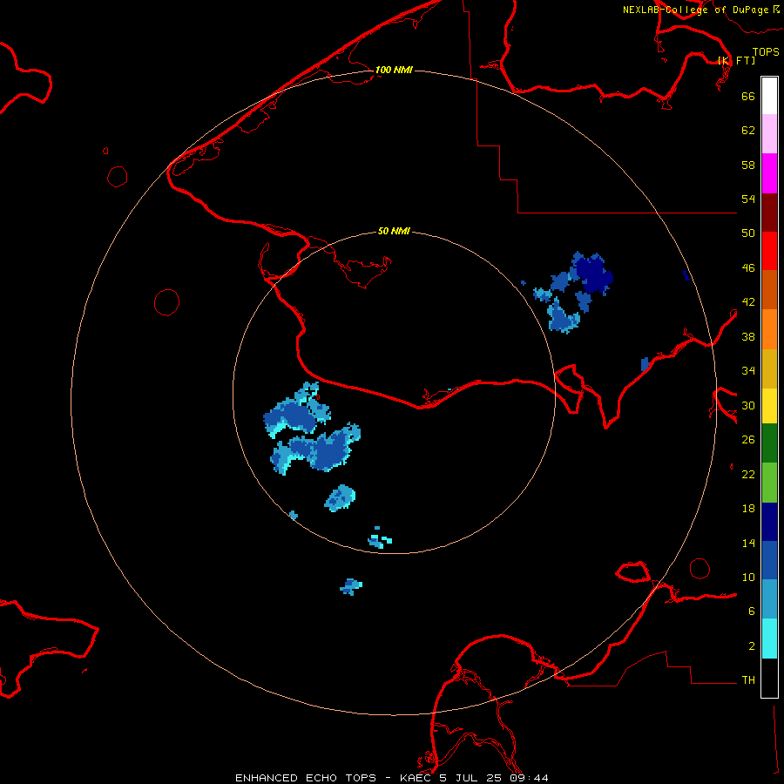The height and width of the screenshot is (784, 784).
Task: Click the black TH threshold swatch
Action: tap(769, 678)
